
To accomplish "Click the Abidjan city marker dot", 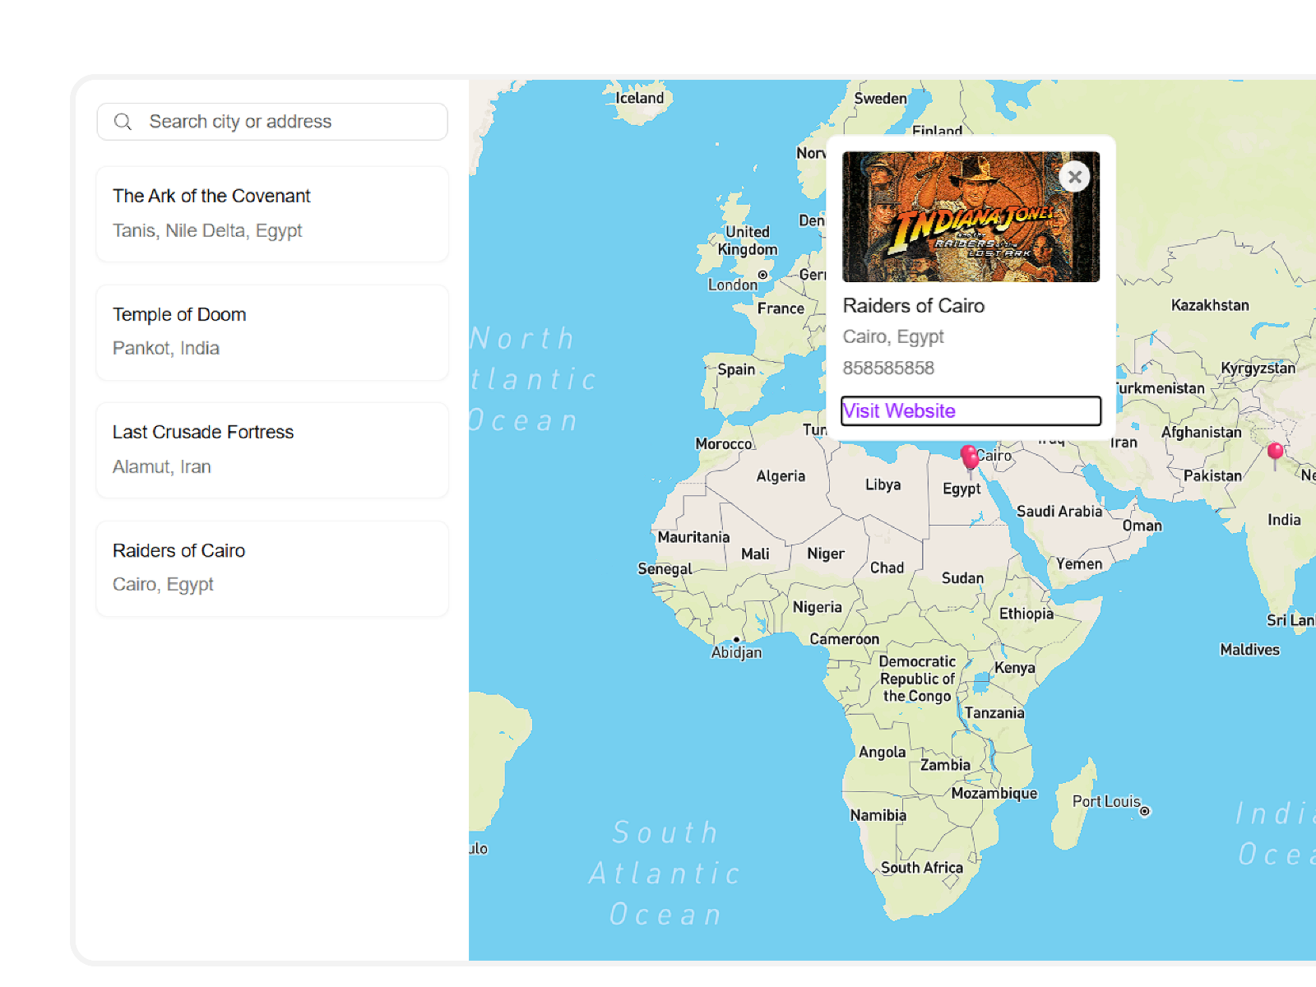I will [x=736, y=639].
